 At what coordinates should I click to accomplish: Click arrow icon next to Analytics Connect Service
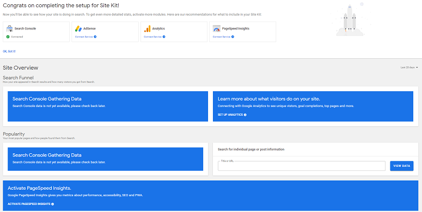[164, 37]
